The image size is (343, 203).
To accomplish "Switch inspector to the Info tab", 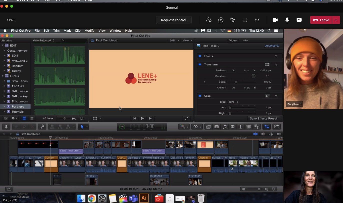I will coord(245,40).
